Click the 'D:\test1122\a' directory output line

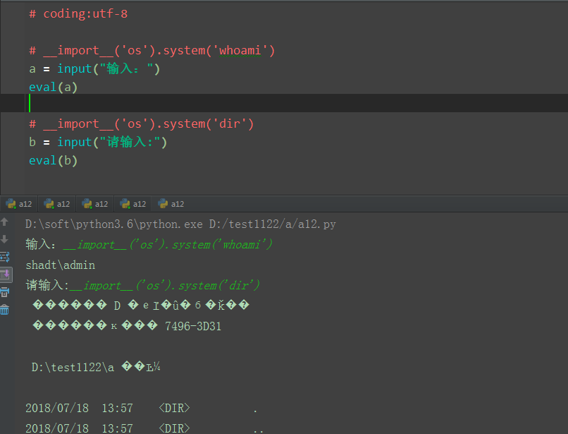(x=96, y=367)
